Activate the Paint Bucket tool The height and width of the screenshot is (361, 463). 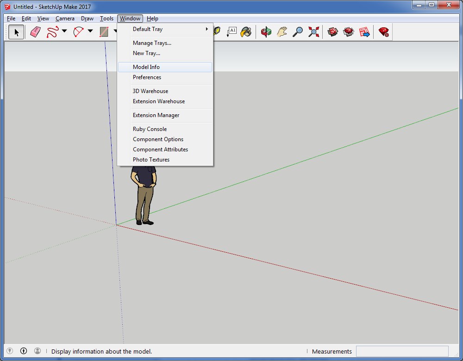coord(246,32)
